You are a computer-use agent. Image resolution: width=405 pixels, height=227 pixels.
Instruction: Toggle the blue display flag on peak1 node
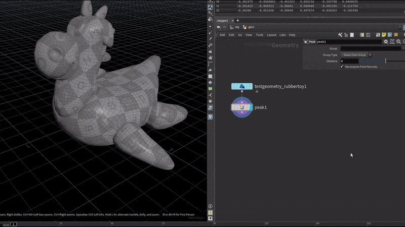[251, 107]
